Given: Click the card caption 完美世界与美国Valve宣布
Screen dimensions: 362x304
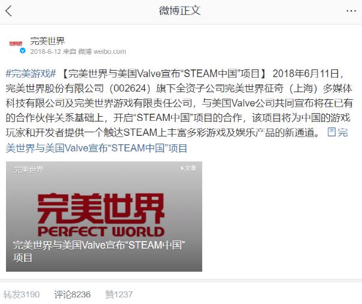Looking at the screenshot, I should pyautogui.click(x=99, y=251).
